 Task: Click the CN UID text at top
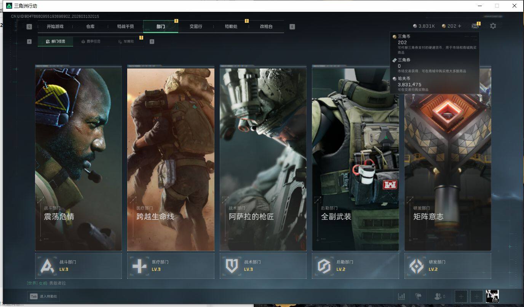(55, 16)
